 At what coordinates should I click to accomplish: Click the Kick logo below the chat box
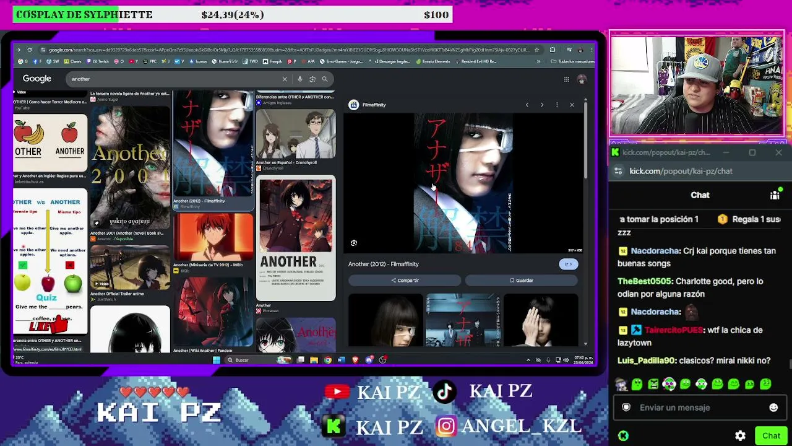click(623, 435)
